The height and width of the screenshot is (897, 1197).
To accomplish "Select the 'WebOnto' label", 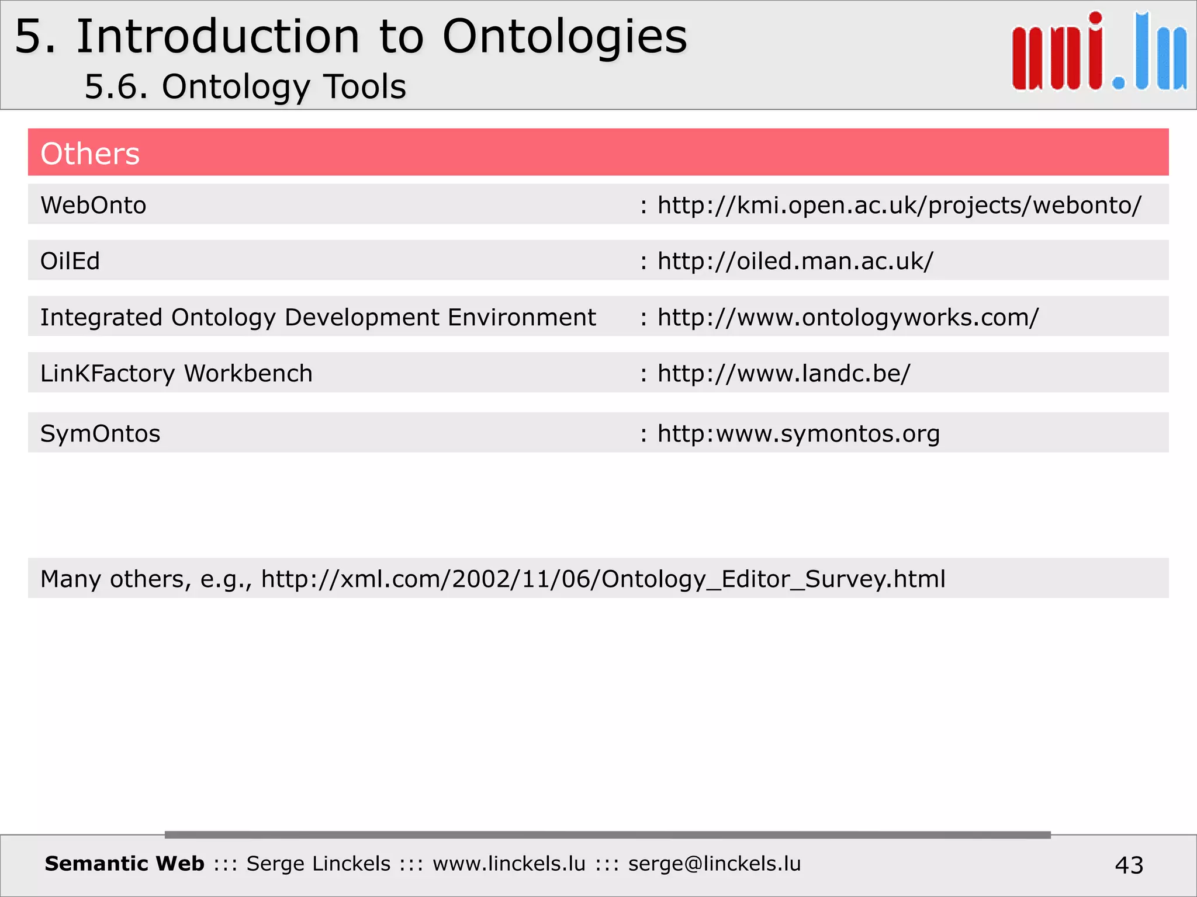I will point(93,205).
